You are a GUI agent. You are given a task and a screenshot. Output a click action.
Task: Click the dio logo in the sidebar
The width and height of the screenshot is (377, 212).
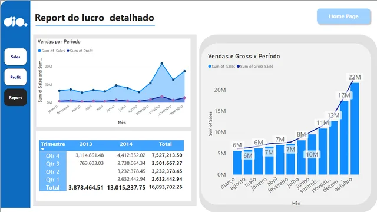coord(15,22)
